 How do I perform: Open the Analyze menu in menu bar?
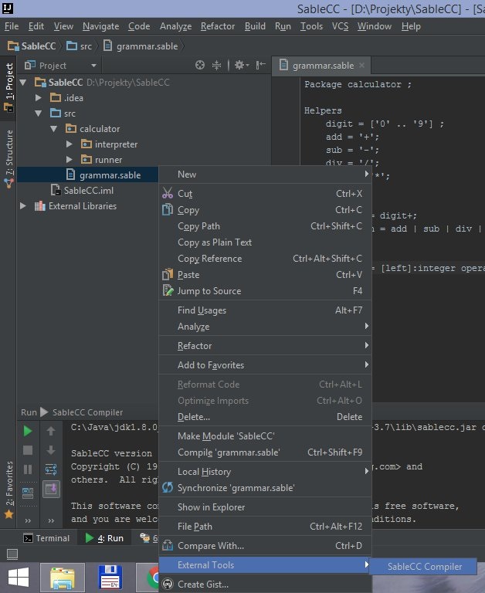coord(175,26)
